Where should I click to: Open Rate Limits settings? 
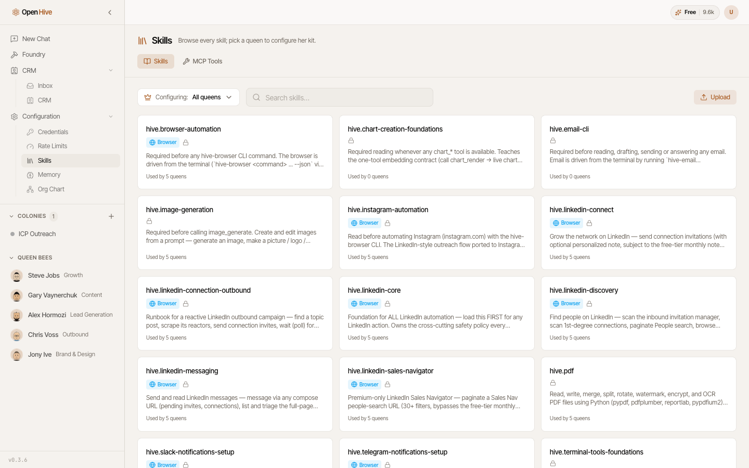(70, 146)
